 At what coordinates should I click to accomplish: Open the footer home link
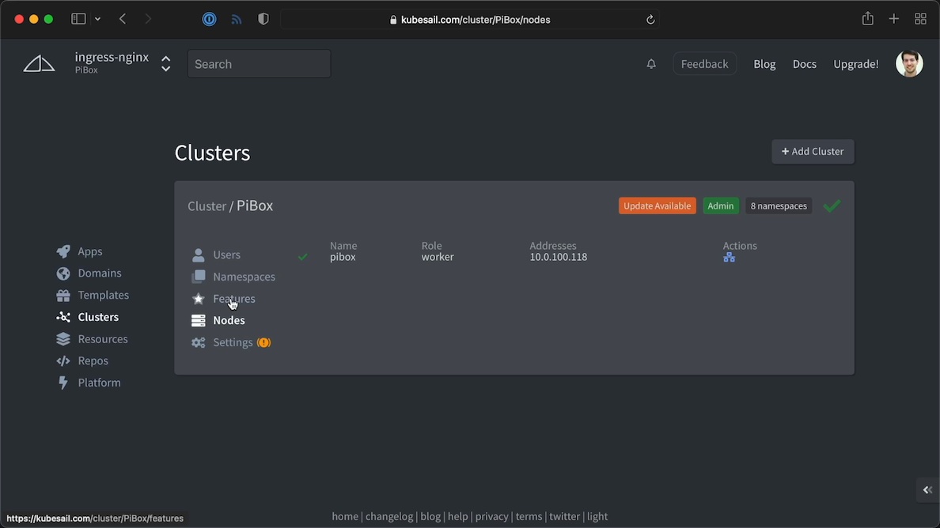(x=345, y=516)
